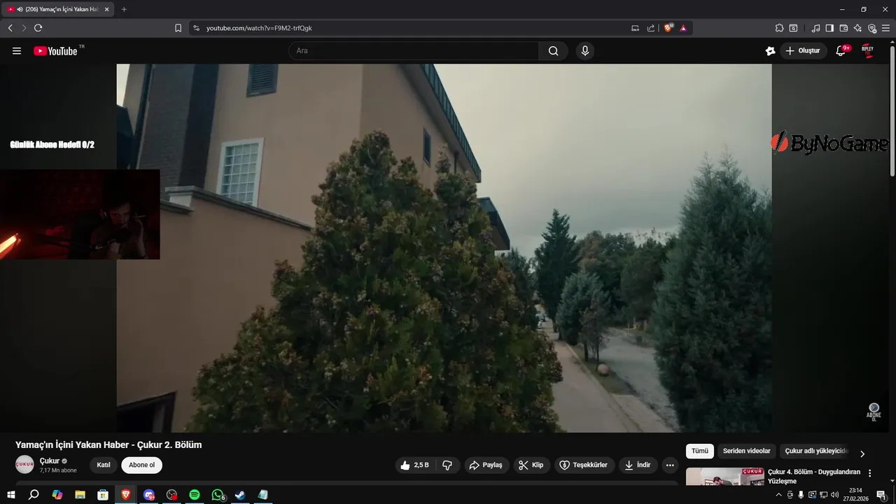896x504 pixels.
Task: Create a clip with the Klip button
Action: 531,465
